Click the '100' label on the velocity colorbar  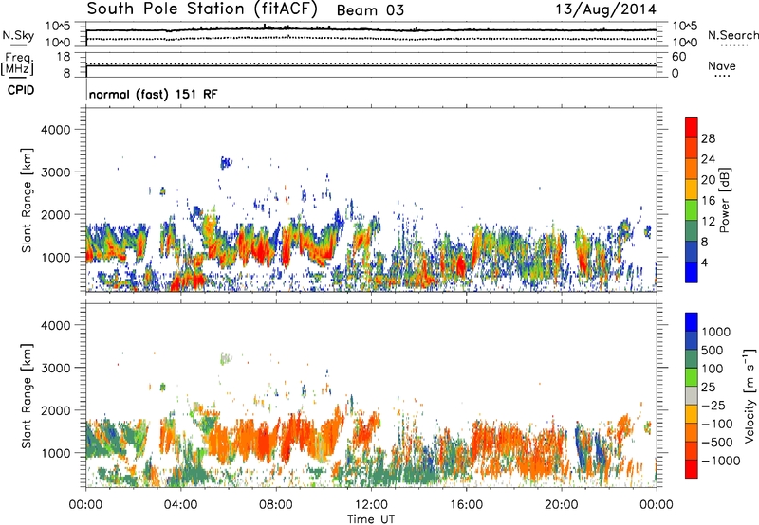(x=714, y=369)
